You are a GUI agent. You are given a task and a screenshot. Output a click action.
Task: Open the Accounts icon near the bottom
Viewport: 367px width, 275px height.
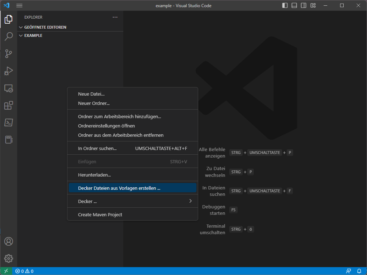pos(9,241)
